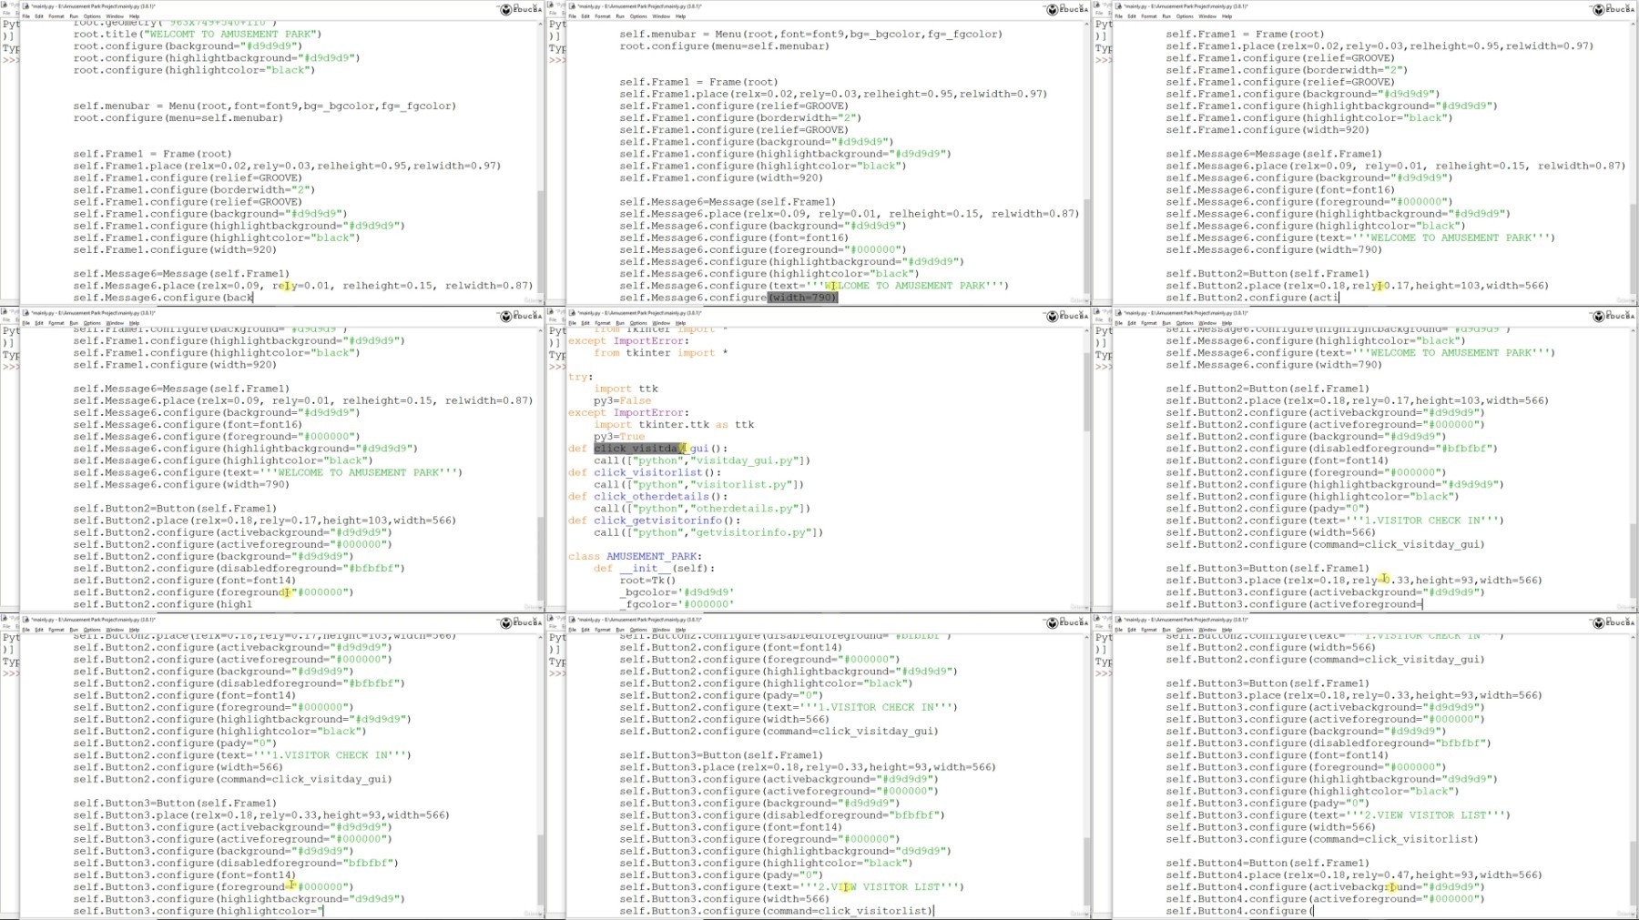
Task: Open Run menu in class AMUSEMENT_PARK window
Action: (x=620, y=323)
